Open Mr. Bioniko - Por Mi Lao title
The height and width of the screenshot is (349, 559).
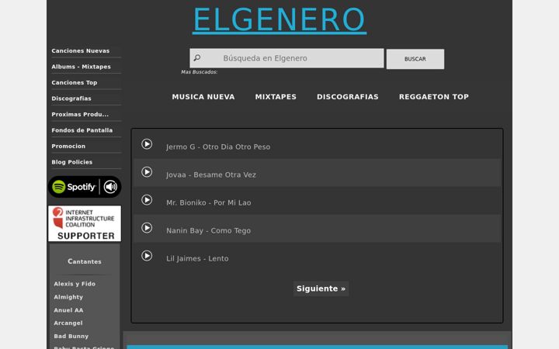pos(209,202)
